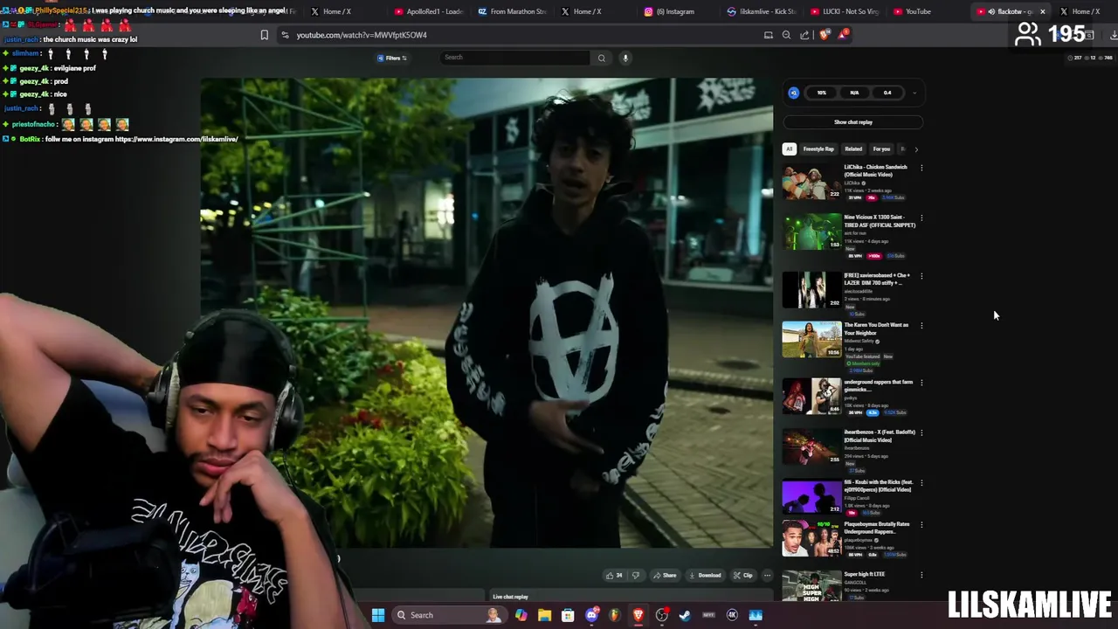Open FL Studio from the taskbar
The image size is (1118, 629).
[x=615, y=615]
